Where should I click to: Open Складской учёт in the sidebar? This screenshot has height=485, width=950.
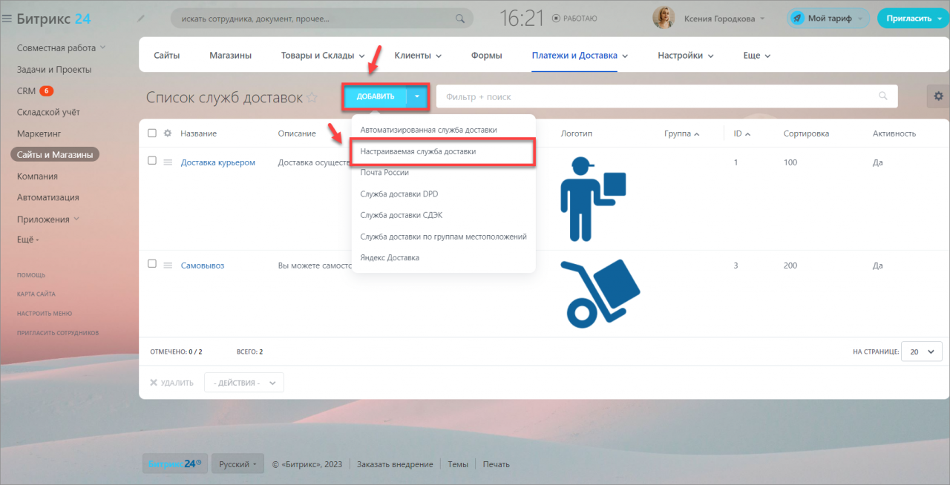[48, 113]
